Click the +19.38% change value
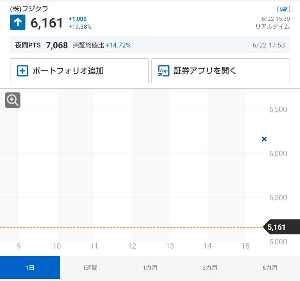The width and height of the screenshot is (300, 281). (80, 27)
